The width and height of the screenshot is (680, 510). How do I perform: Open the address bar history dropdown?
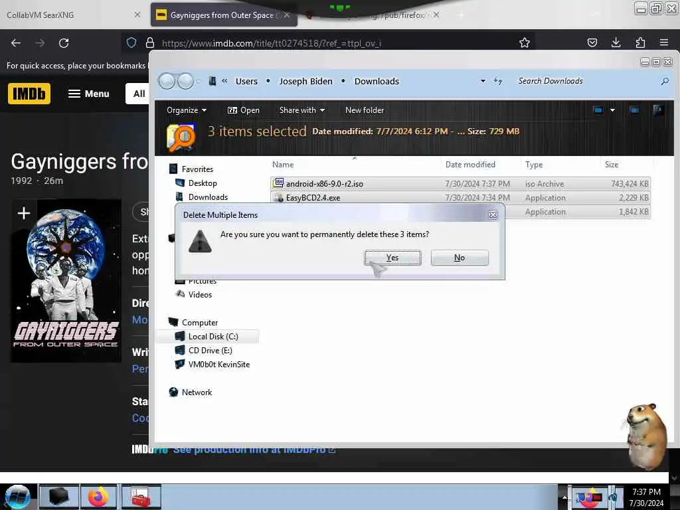pos(483,81)
